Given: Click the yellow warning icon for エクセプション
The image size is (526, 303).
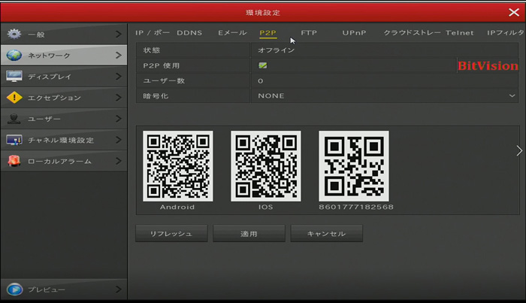Looking at the screenshot, I should pyautogui.click(x=14, y=97).
